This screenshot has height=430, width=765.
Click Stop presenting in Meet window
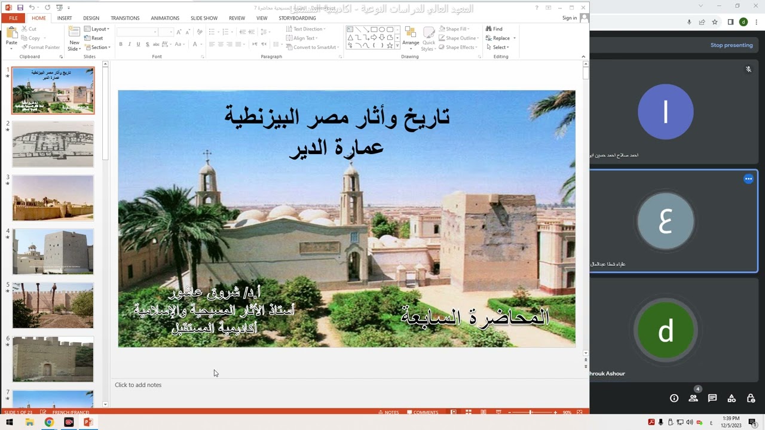732,45
